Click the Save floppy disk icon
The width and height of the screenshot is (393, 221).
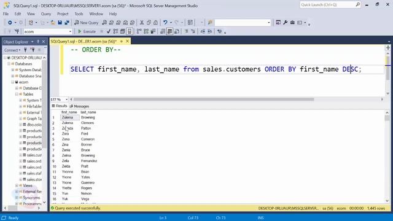[60, 23]
